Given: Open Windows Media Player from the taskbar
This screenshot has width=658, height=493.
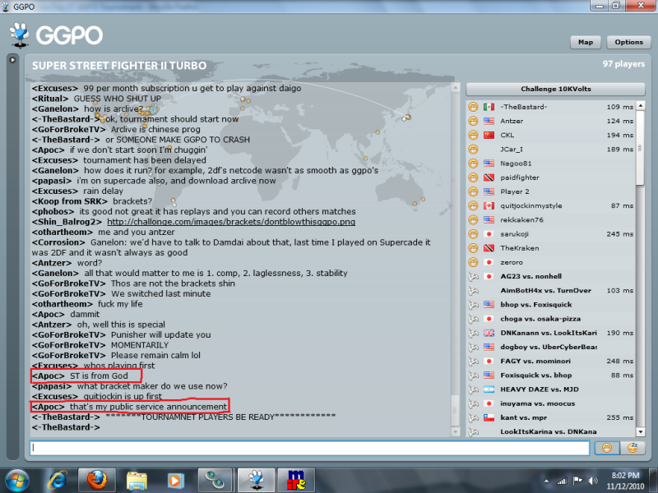Looking at the screenshot, I should (175, 481).
